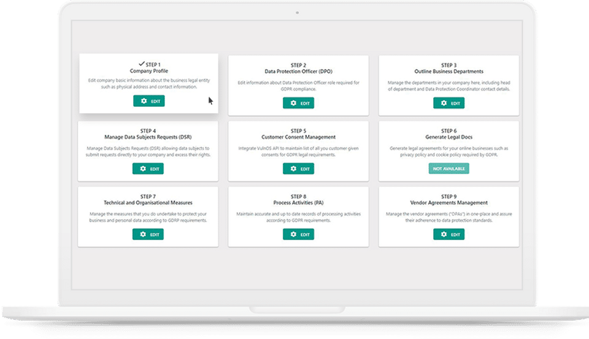Edit Technical and Organisational Measures
Image resolution: width=589 pixels, height=339 pixels.
pos(148,234)
